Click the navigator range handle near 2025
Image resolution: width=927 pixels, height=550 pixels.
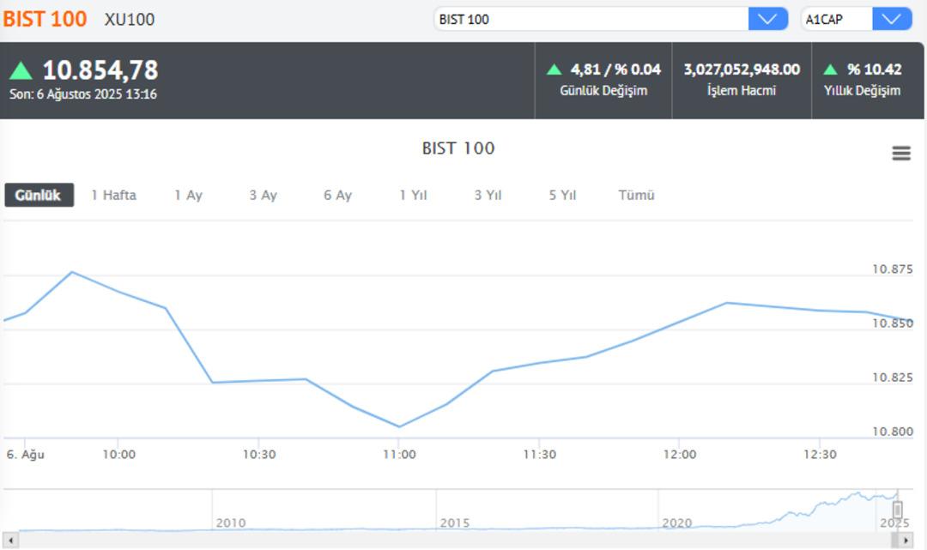(898, 510)
